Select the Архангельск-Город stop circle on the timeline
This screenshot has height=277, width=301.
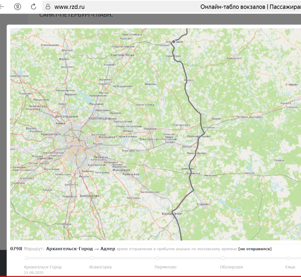click(27, 258)
